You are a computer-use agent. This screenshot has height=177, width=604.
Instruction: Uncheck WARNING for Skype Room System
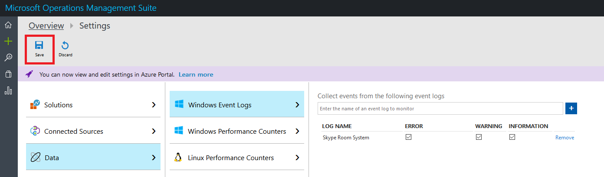[x=479, y=137]
